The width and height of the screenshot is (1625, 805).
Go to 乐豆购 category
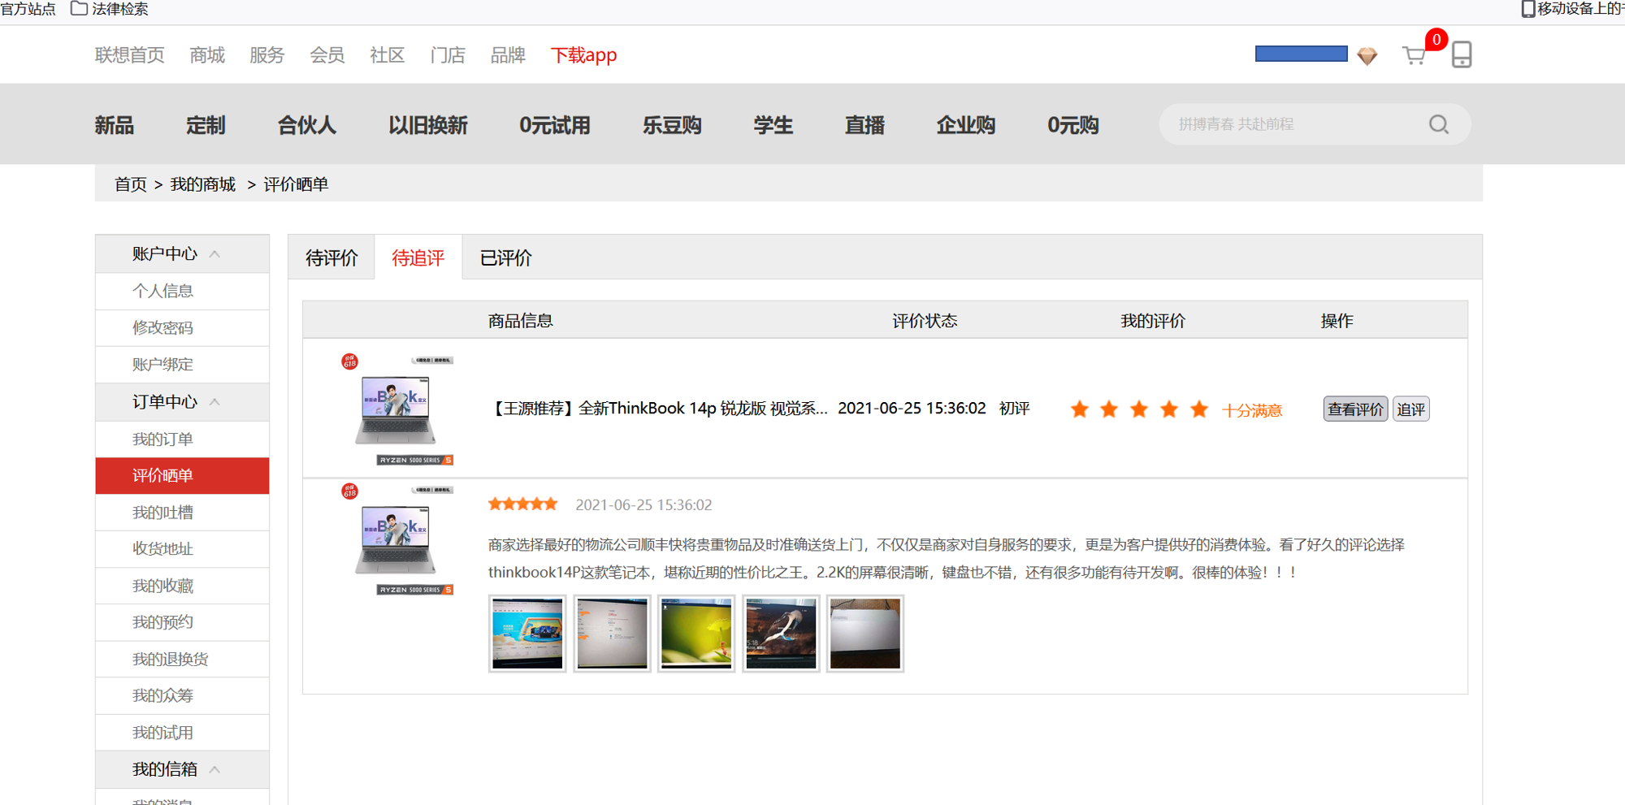pyautogui.click(x=672, y=125)
